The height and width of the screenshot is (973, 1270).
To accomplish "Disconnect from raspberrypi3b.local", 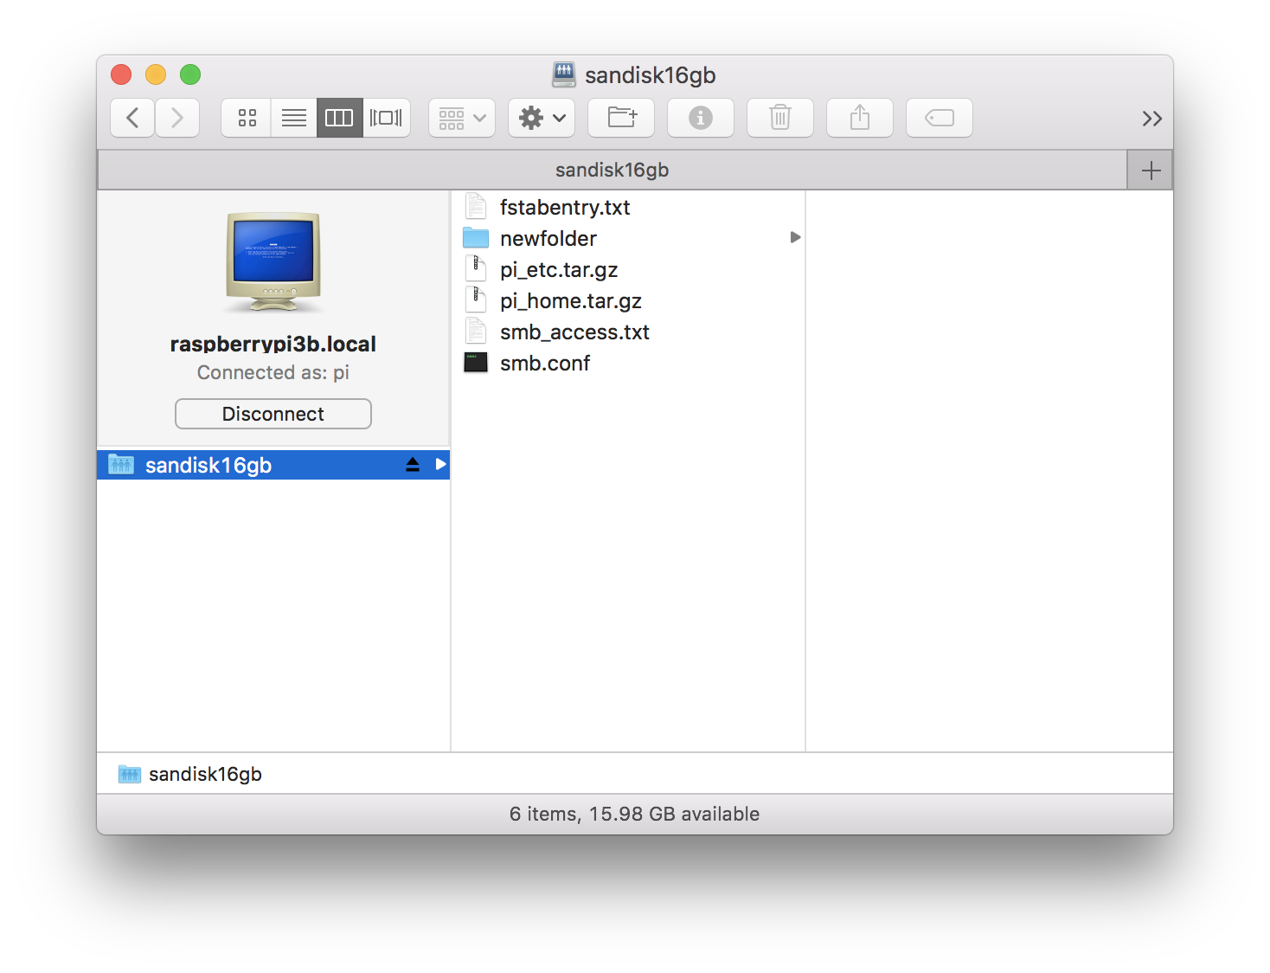I will tap(273, 414).
